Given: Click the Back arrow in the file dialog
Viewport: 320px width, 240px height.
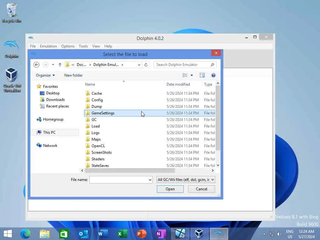Looking at the screenshot, I should pyautogui.click(x=36, y=65).
